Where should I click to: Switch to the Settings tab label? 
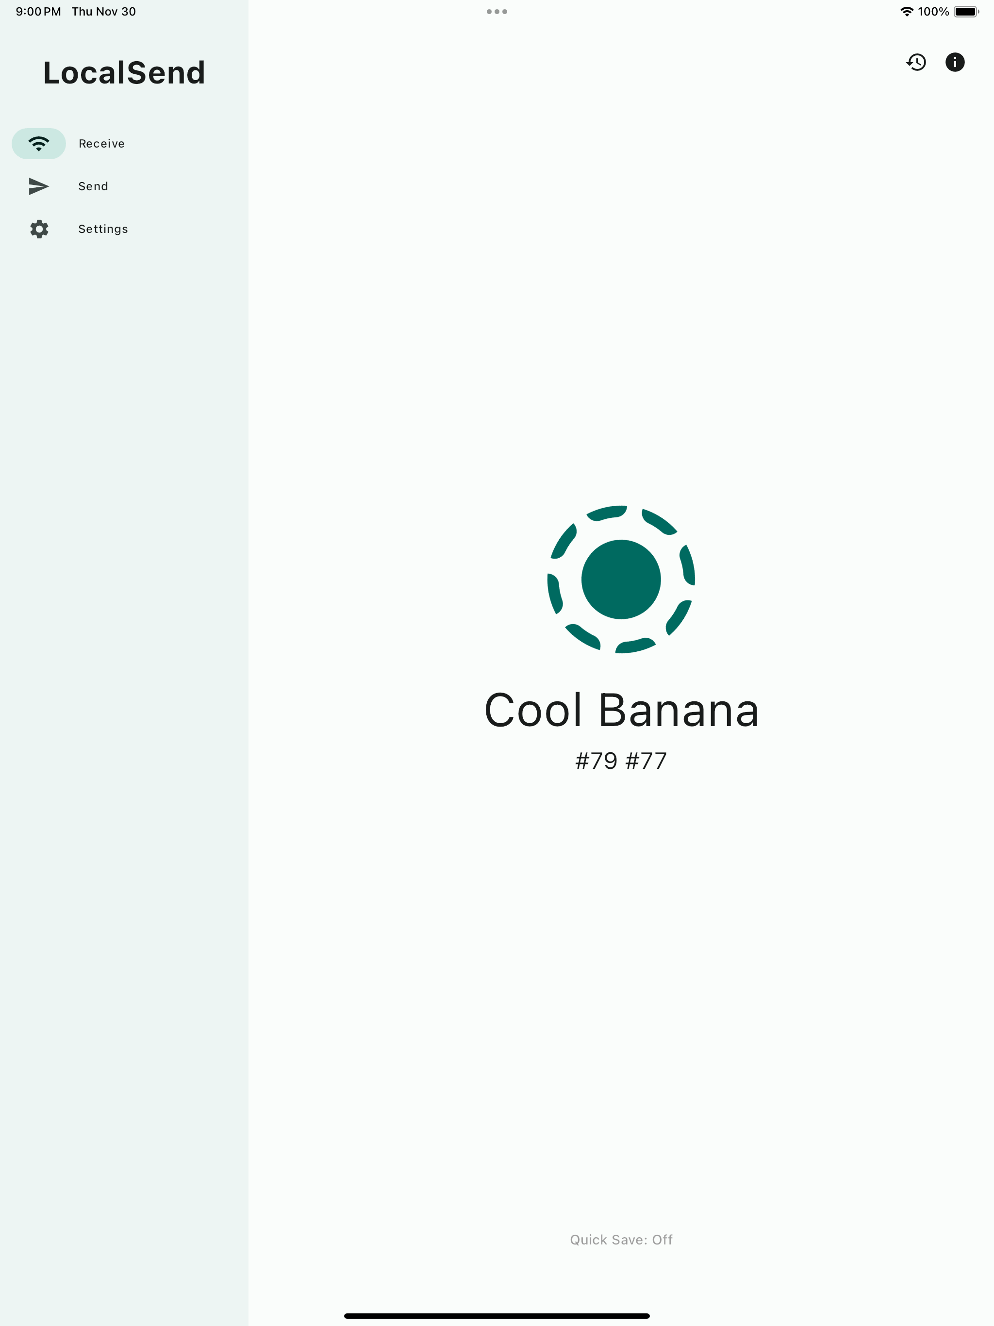coord(103,229)
